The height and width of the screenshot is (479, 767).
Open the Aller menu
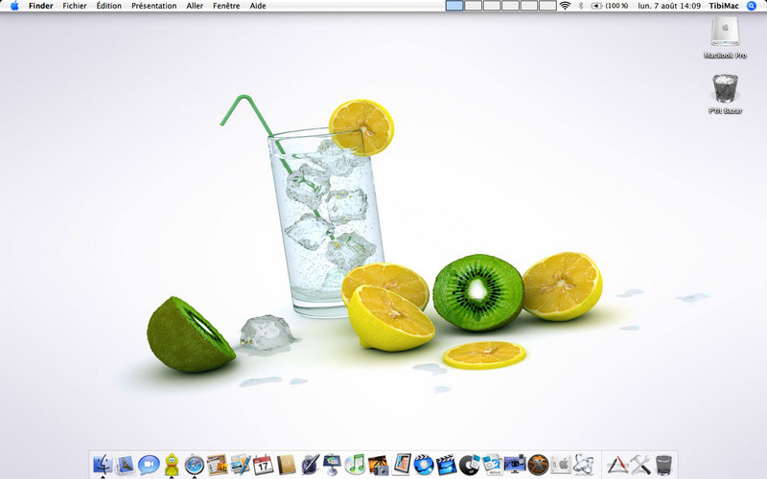(x=195, y=6)
